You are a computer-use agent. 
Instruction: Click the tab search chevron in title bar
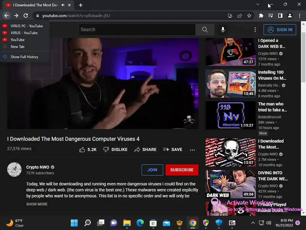(258, 4)
